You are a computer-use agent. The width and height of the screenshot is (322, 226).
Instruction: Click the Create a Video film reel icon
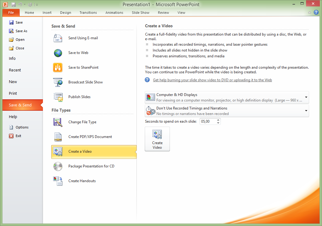pos(58,152)
